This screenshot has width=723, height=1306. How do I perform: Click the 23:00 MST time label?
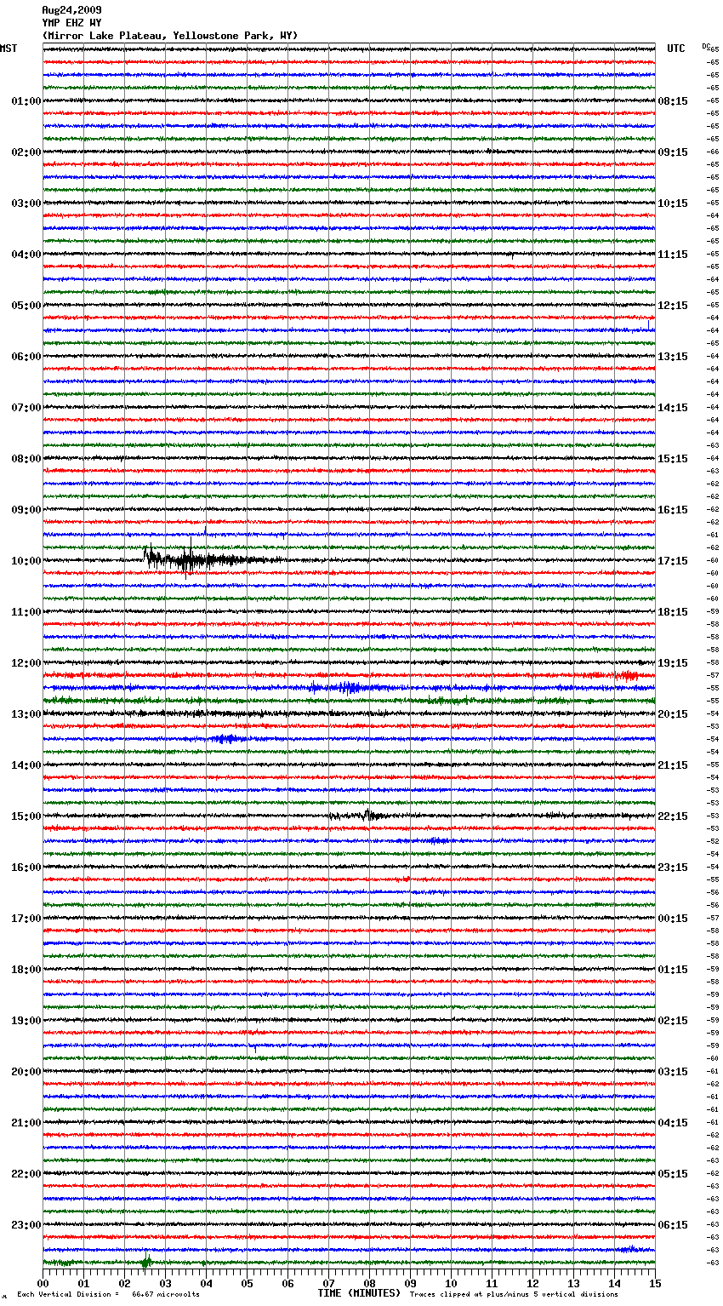tap(26, 1225)
